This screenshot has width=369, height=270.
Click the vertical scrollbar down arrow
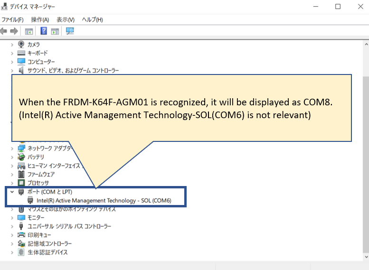coord(366,257)
